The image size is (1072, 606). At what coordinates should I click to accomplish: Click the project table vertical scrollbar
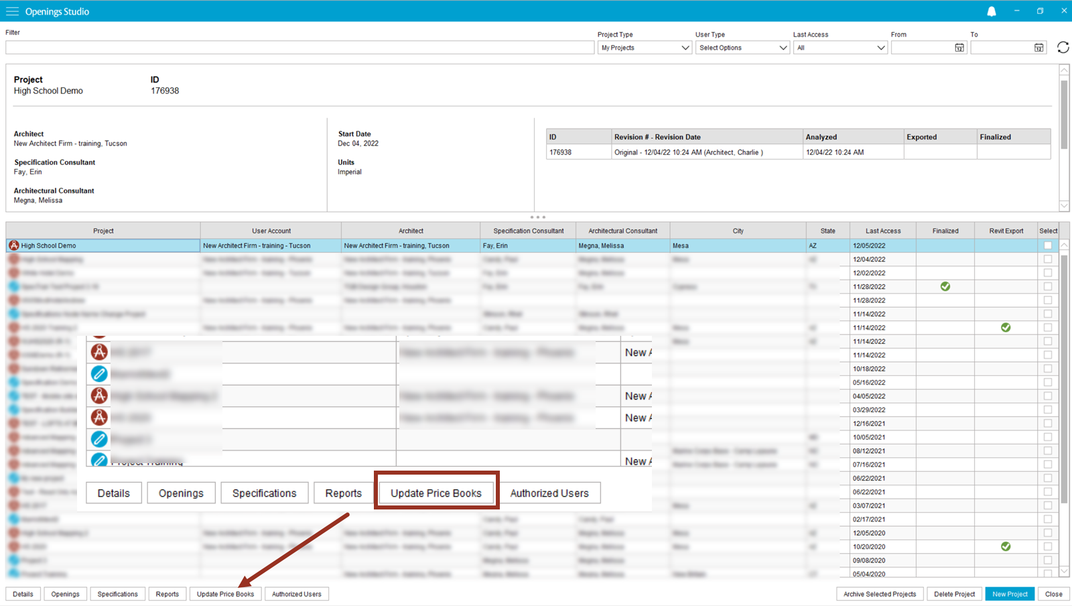tap(1064, 379)
